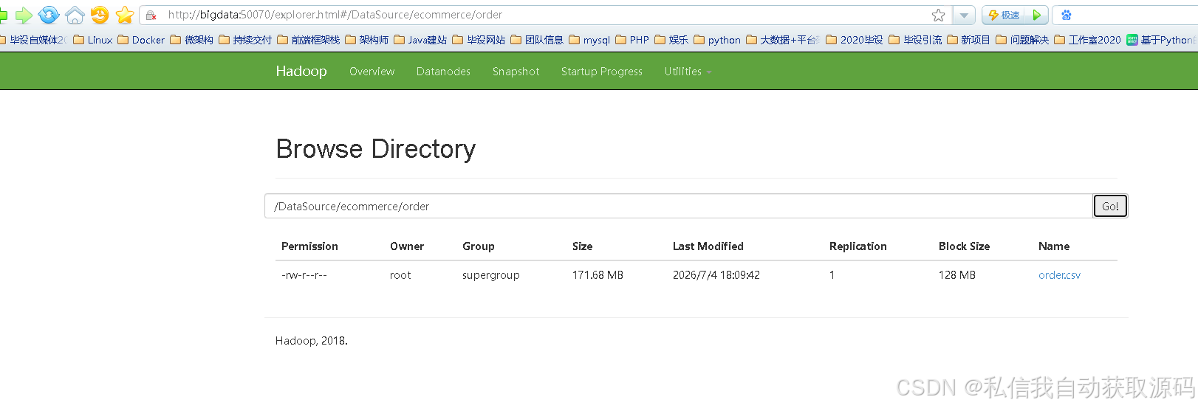Open the mysql bookmark folder

click(589, 40)
